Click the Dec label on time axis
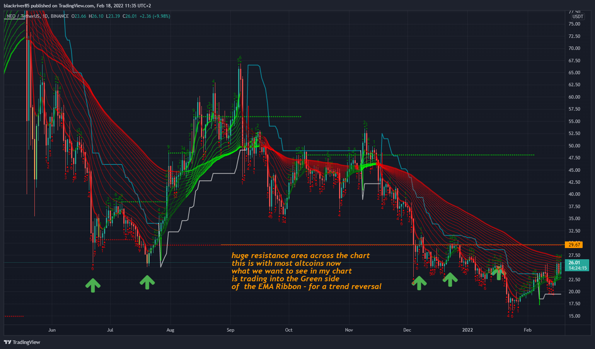This screenshot has width=595, height=349. pos(407,330)
